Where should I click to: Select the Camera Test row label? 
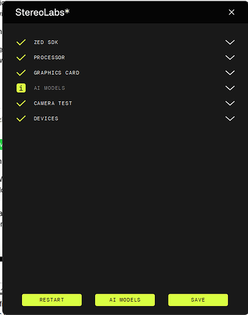click(x=53, y=103)
